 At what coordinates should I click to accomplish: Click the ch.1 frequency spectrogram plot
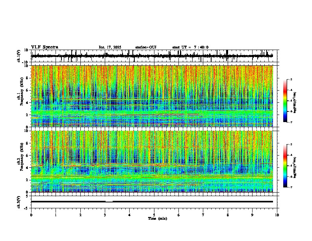pos(152,96)
